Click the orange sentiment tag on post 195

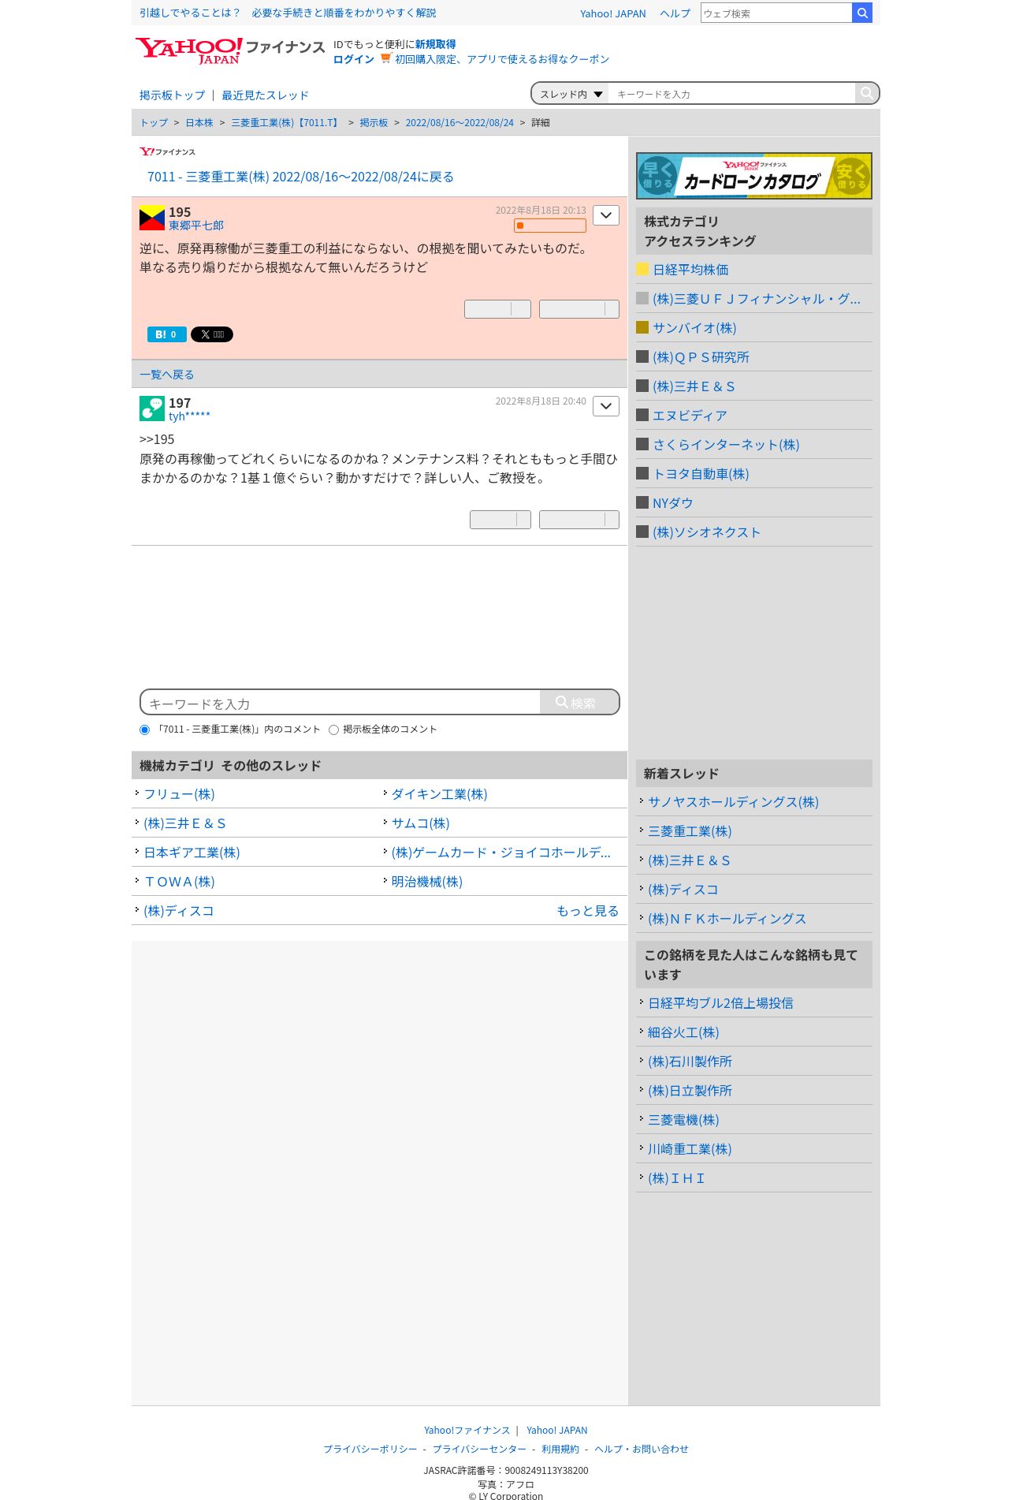pos(550,226)
